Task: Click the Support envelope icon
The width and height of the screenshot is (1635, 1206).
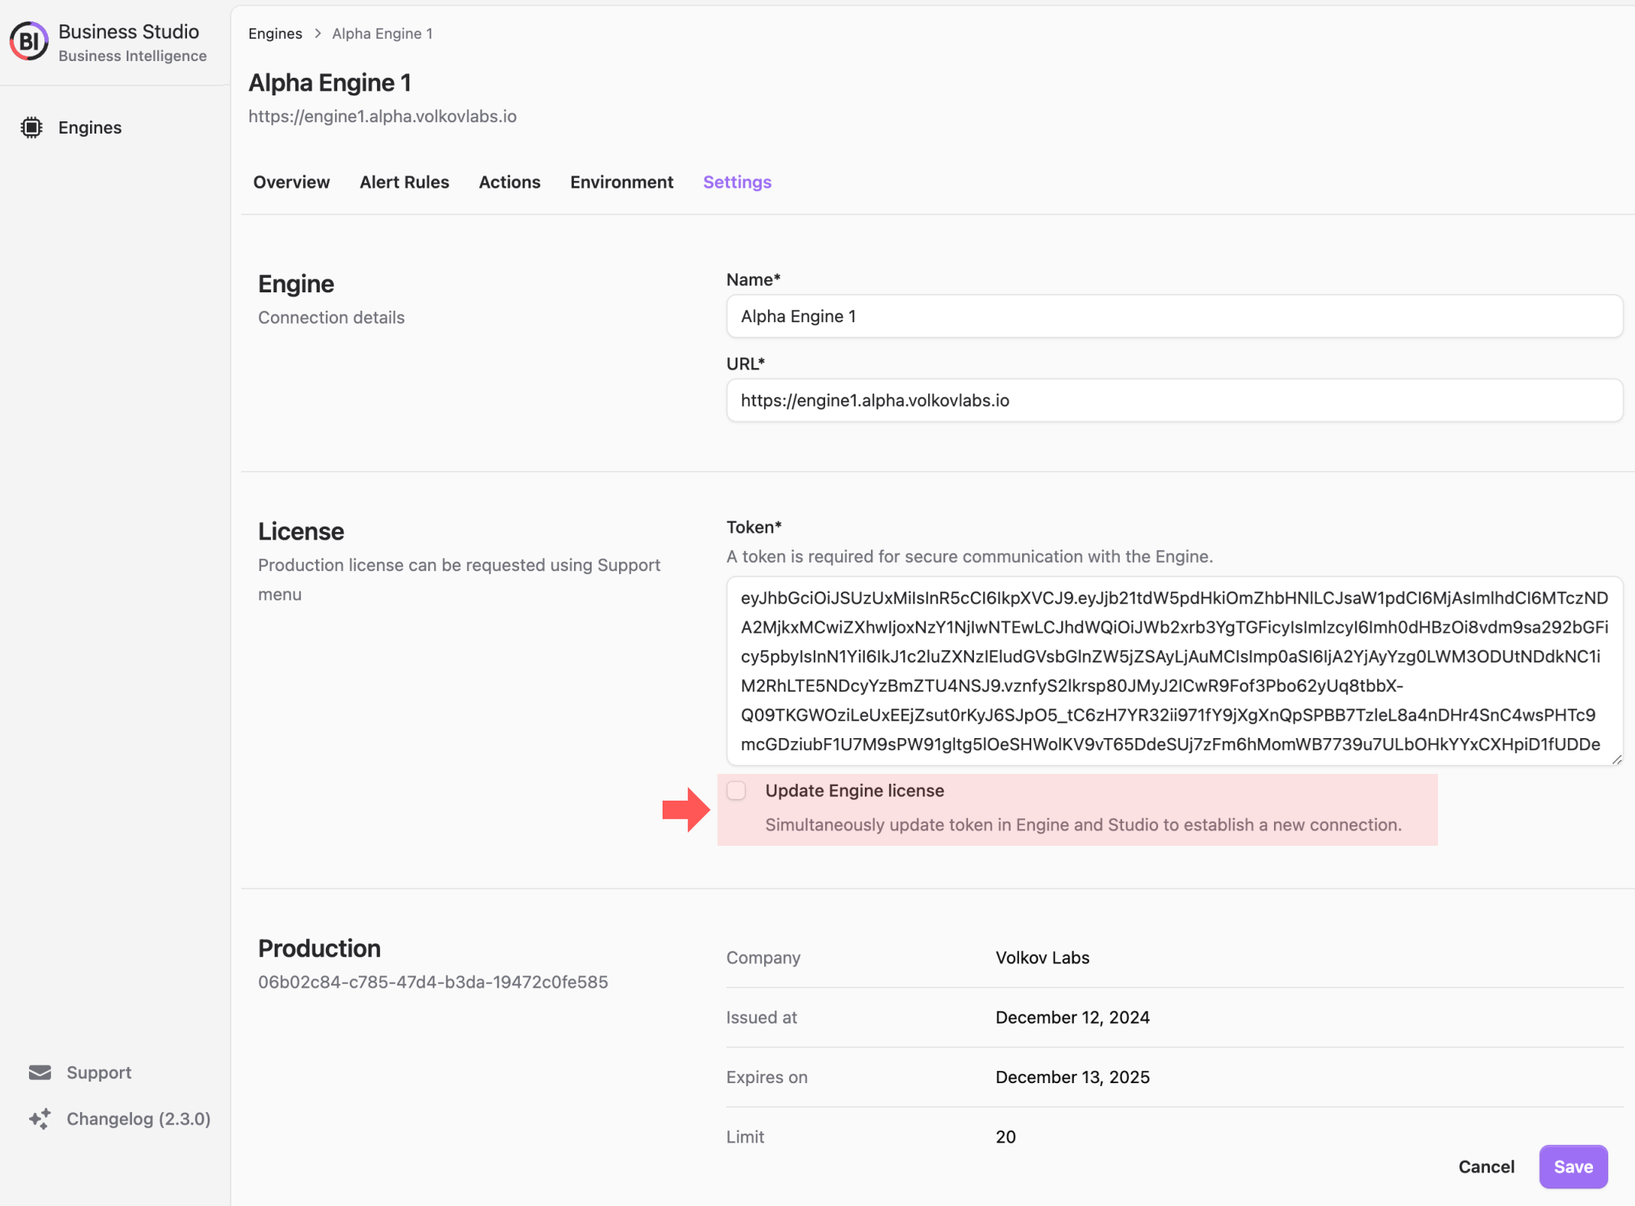Action: (40, 1072)
